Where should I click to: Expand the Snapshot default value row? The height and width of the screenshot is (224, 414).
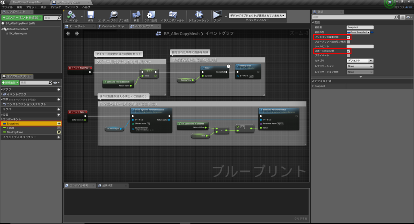point(313,86)
